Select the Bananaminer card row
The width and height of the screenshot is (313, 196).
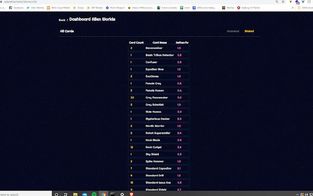(158, 48)
